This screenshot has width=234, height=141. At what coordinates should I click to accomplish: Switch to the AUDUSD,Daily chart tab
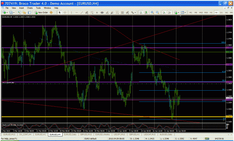[x=166, y=134]
